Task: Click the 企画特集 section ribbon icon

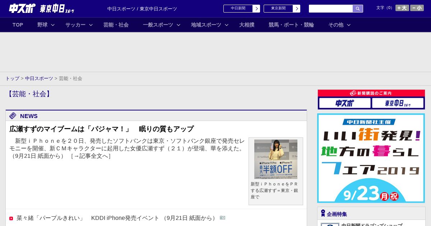Action: pyautogui.click(x=323, y=213)
